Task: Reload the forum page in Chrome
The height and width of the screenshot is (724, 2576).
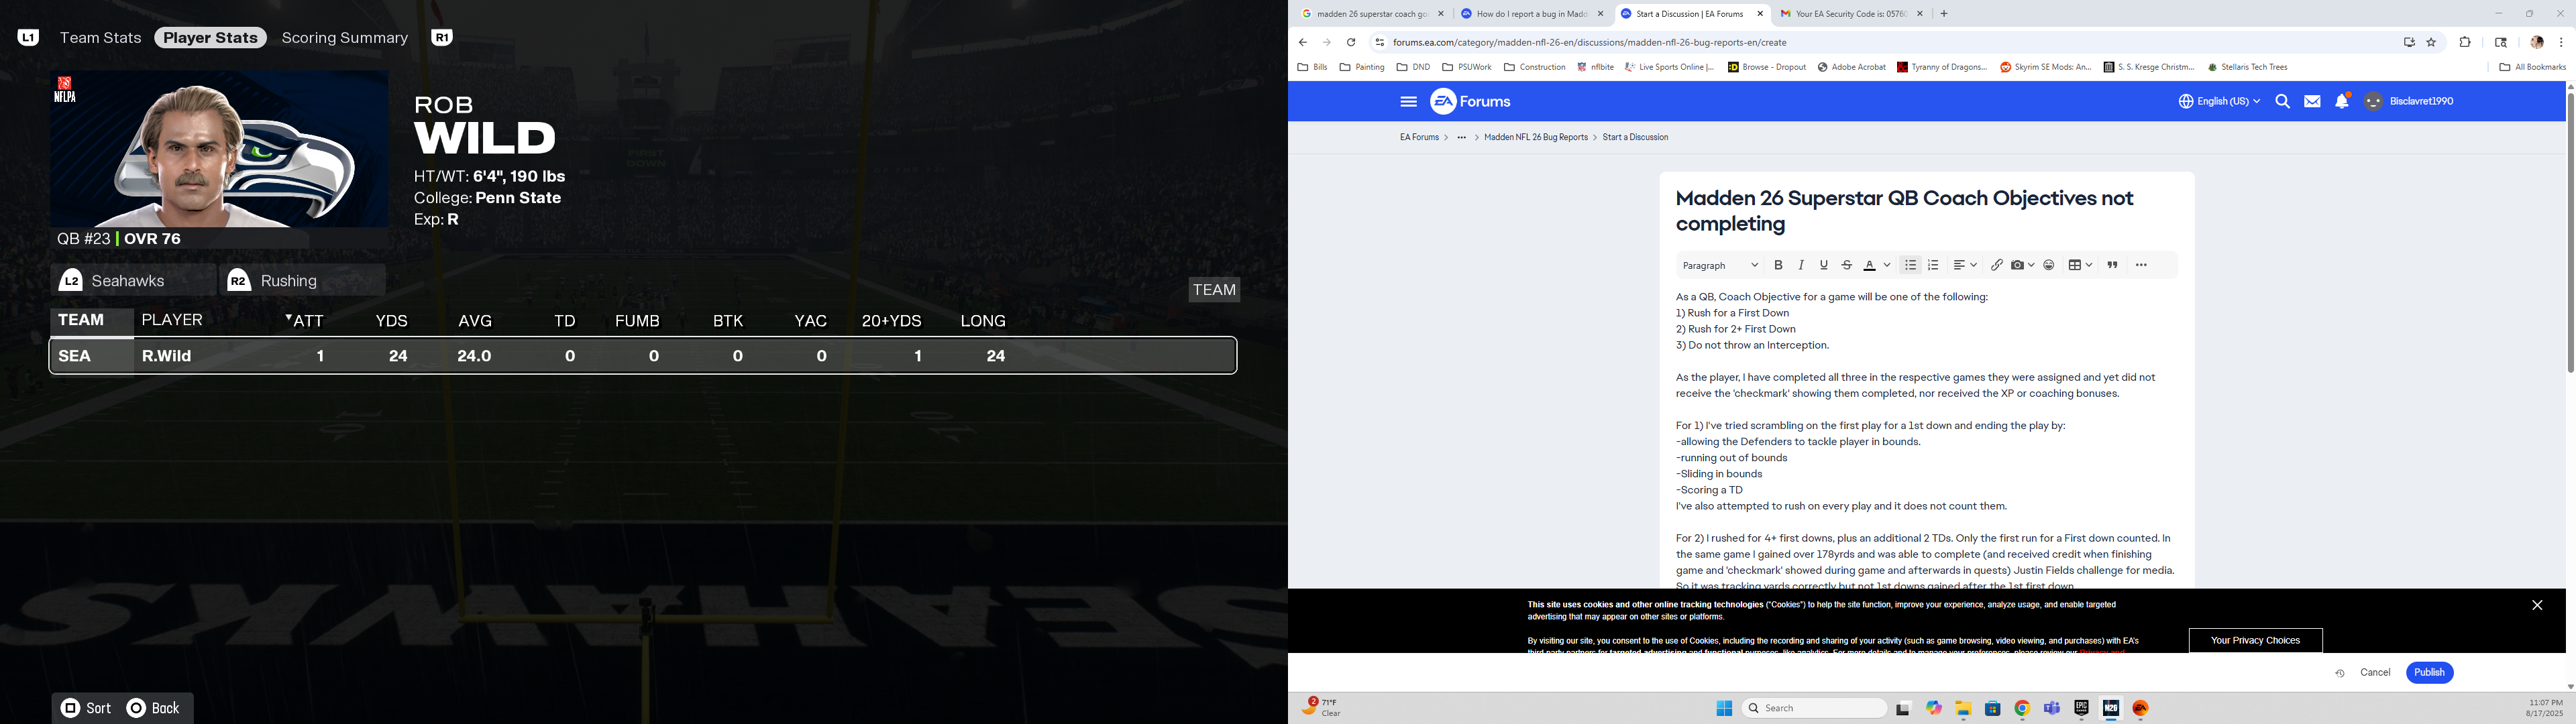Action: point(1351,42)
